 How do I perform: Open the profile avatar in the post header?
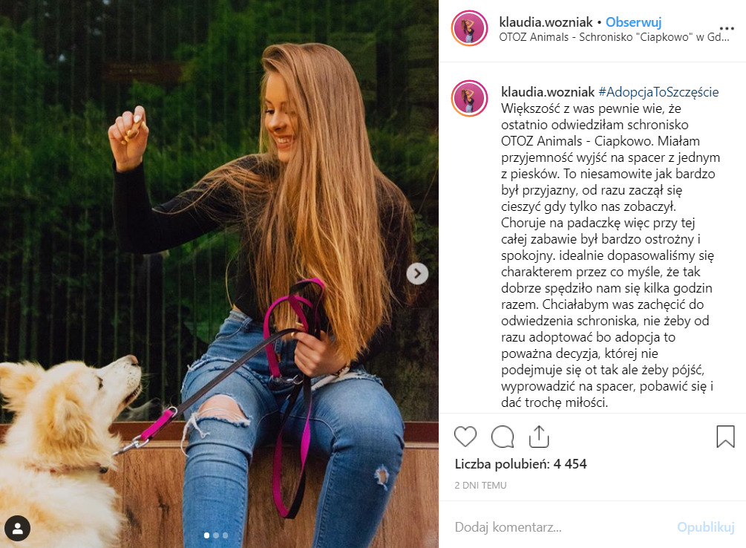[470, 28]
